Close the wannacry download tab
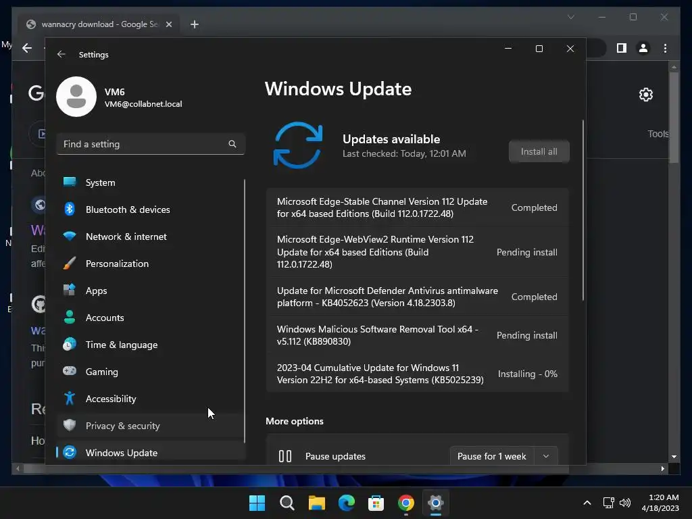This screenshot has width=692, height=519. point(168,24)
